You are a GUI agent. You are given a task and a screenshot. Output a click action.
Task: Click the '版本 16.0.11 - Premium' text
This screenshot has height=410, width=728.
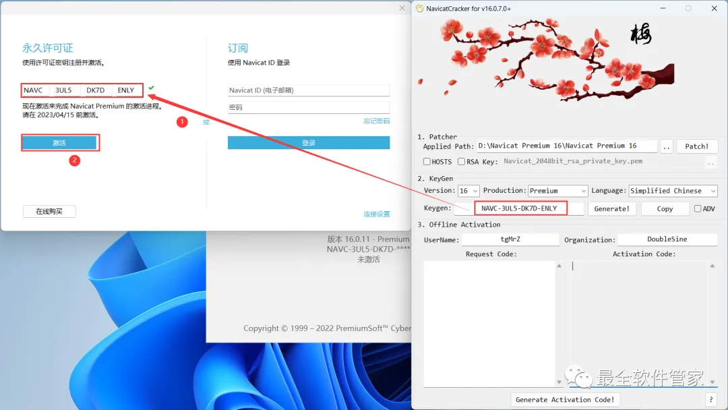[368, 239]
